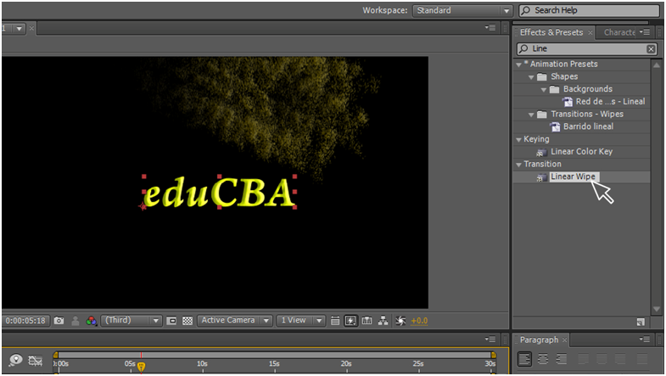Select the Barrido lineal preset
Image resolution: width=666 pixels, height=376 pixels.
pyautogui.click(x=588, y=126)
